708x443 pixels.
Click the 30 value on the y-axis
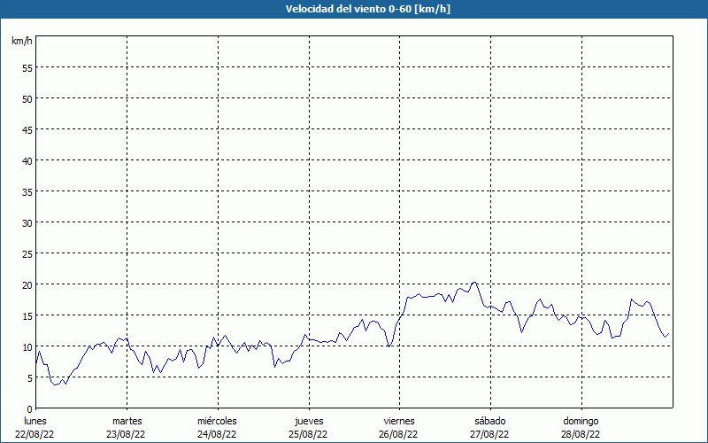click(27, 223)
